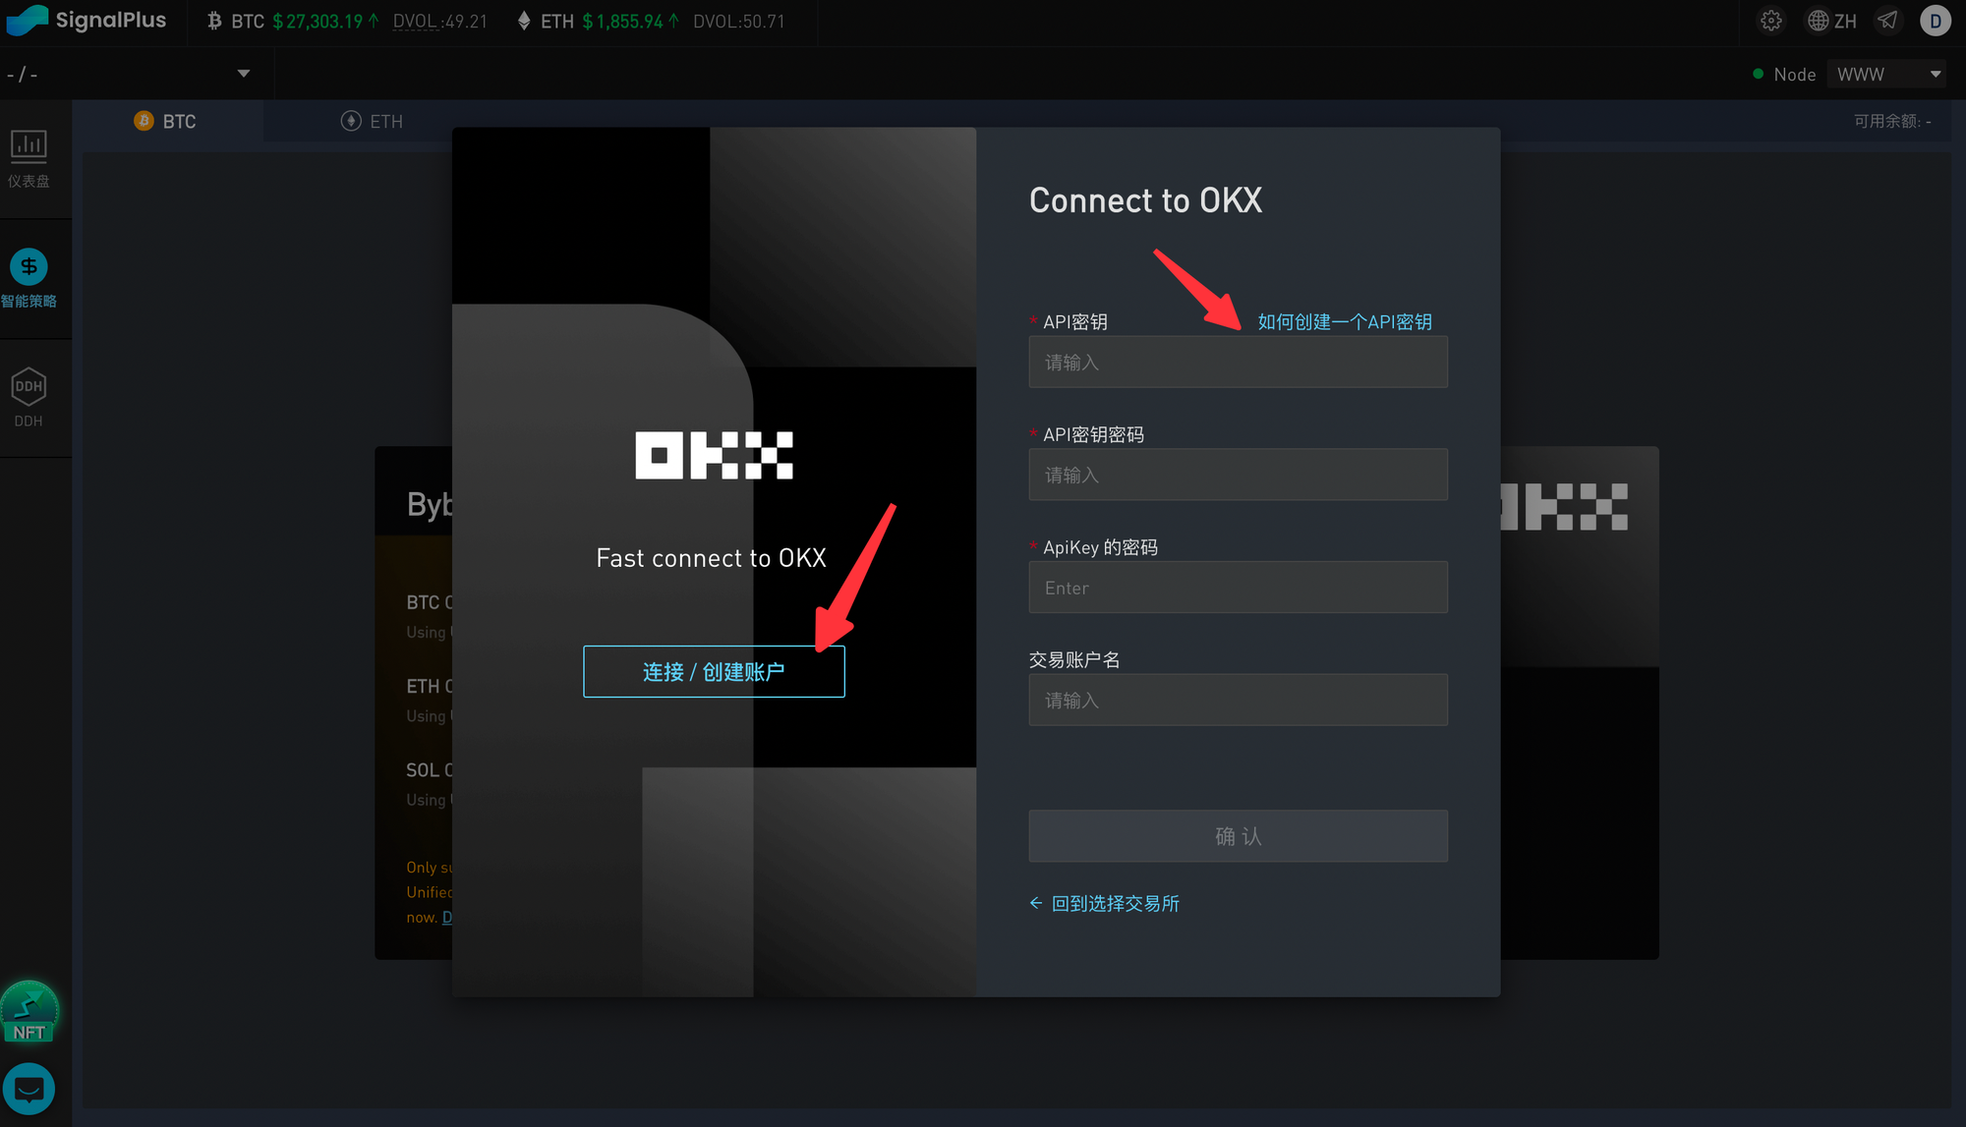Expand the account selector dropdown arrow

(x=243, y=74)
